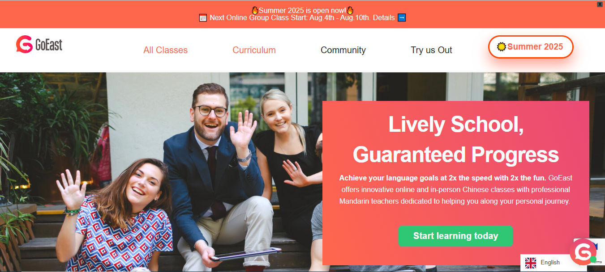The height and width of the screenshot is (272, 605).
Task: Click the UK flag icon
Action: (531, 263)
